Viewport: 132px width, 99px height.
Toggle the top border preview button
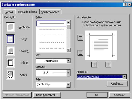(80, 38)
